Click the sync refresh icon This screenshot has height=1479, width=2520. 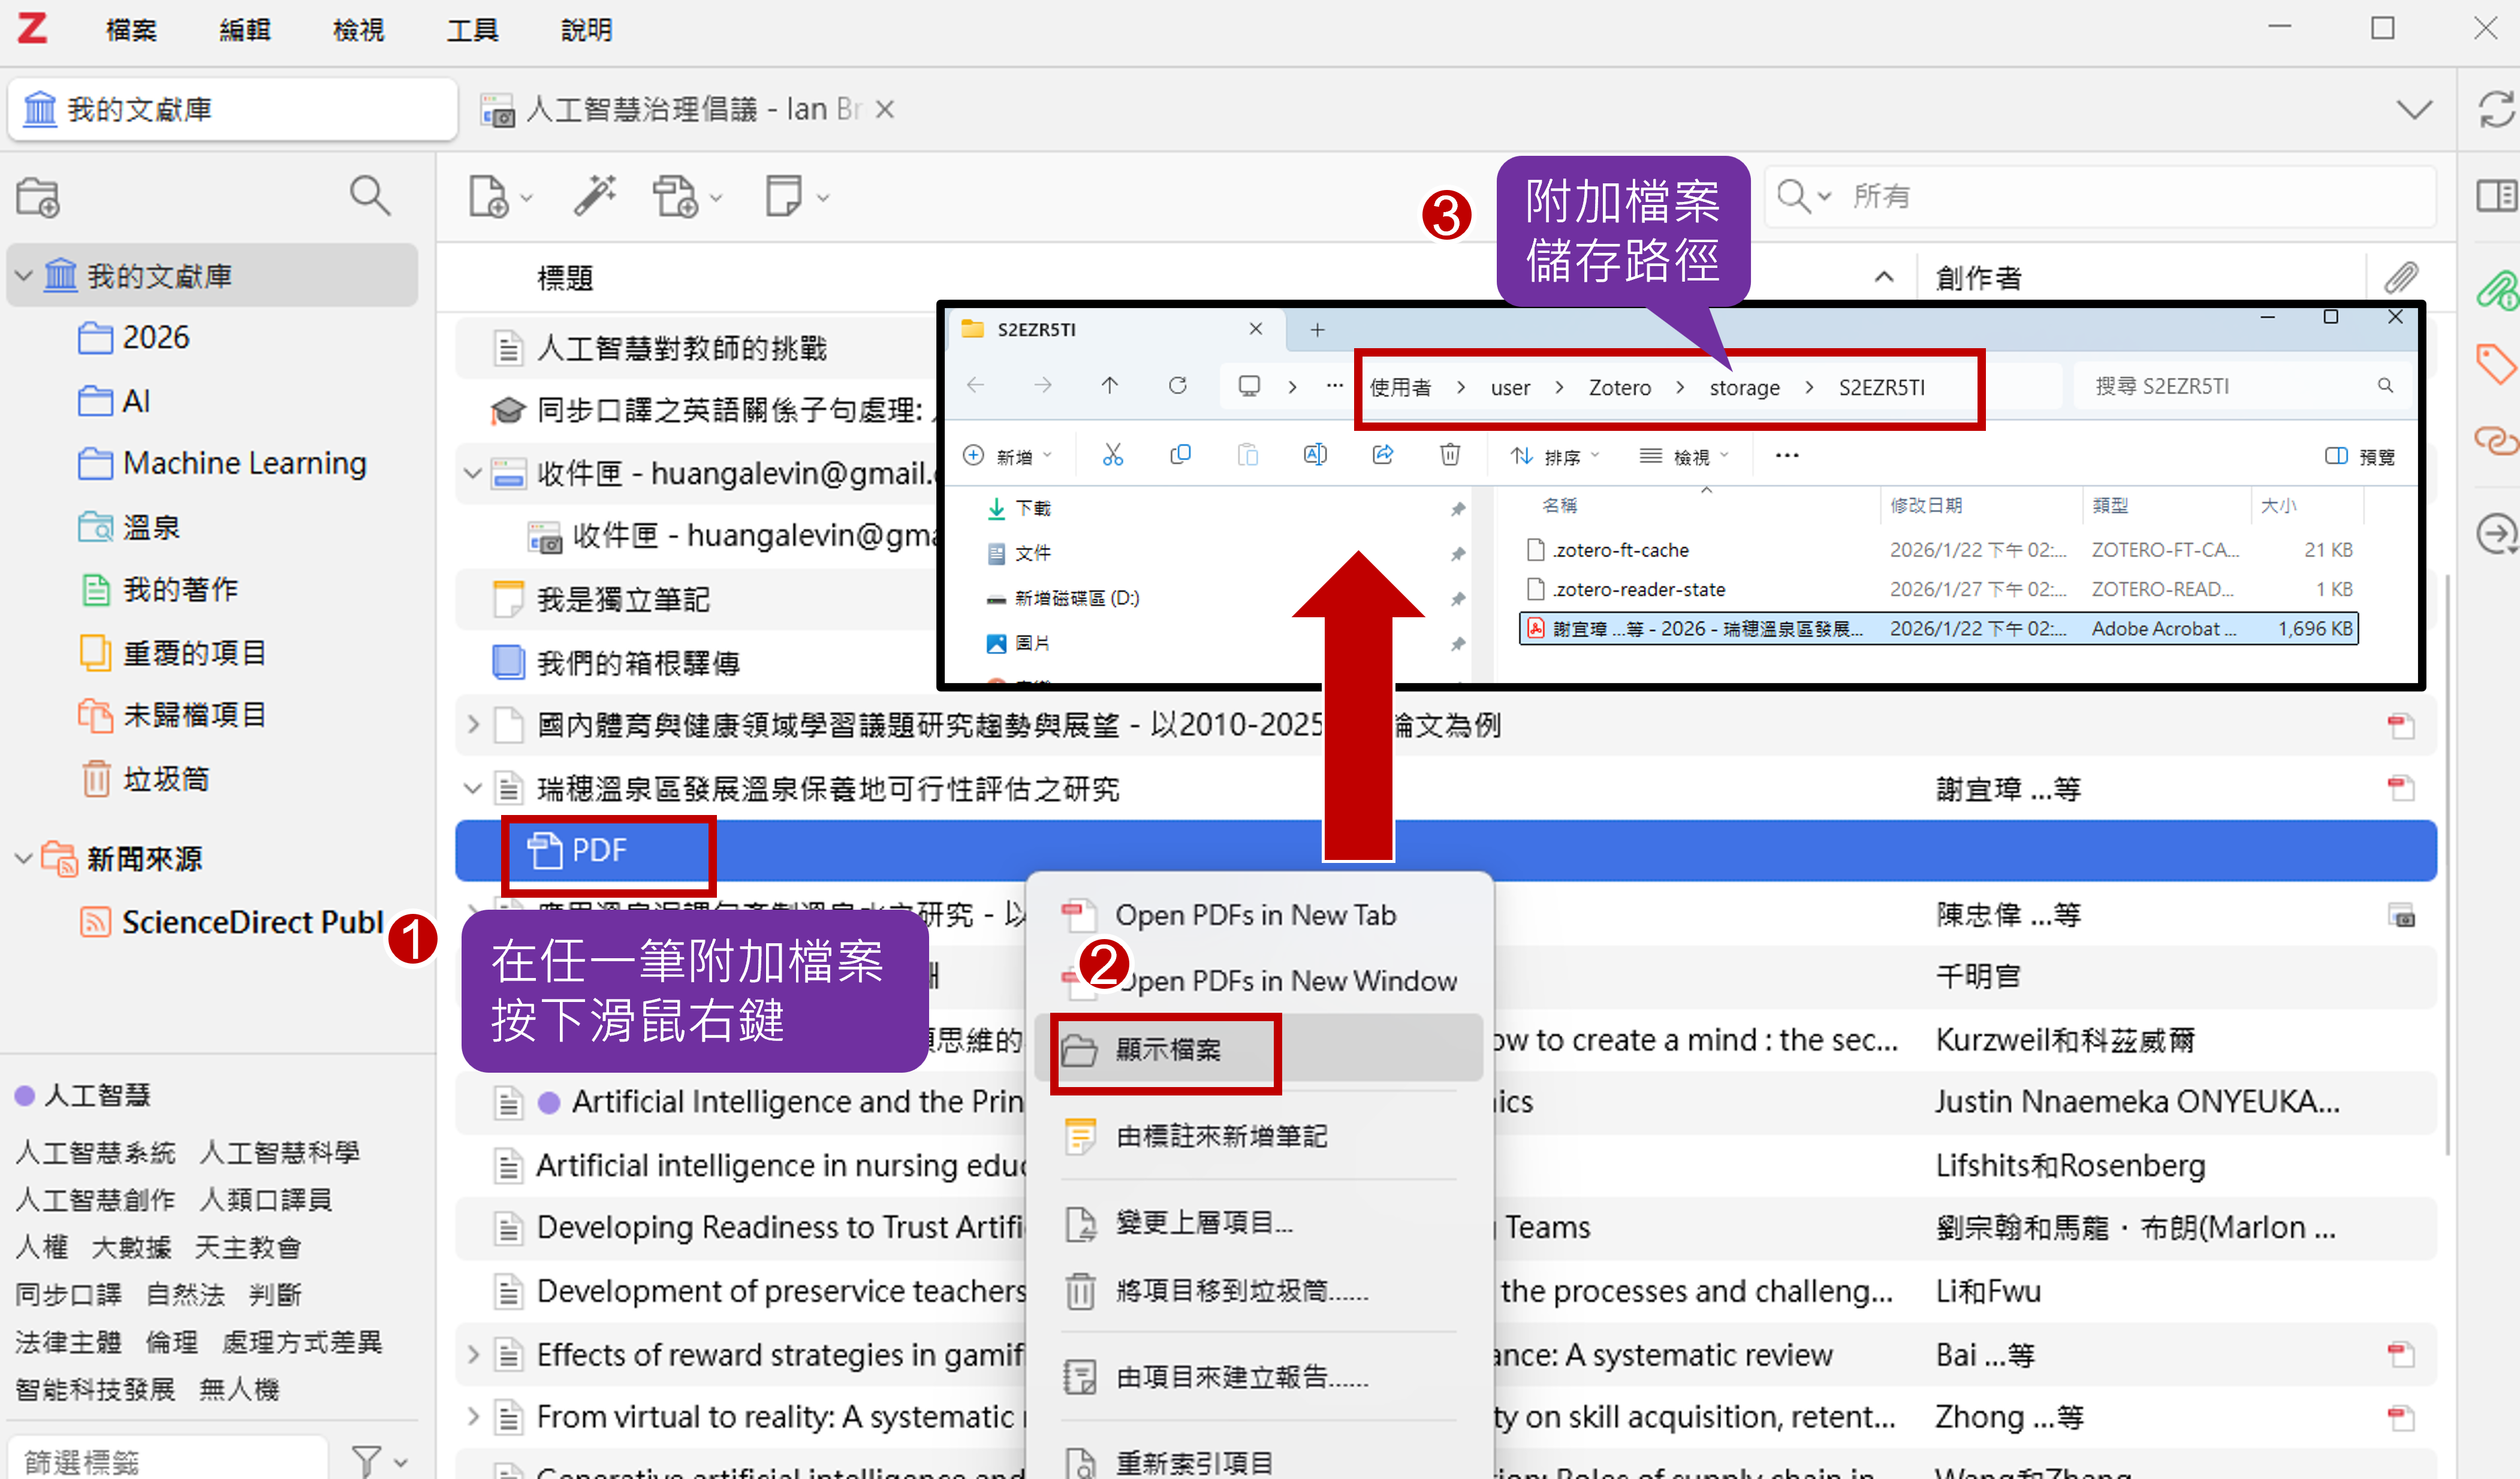[x=2496, y=110]
